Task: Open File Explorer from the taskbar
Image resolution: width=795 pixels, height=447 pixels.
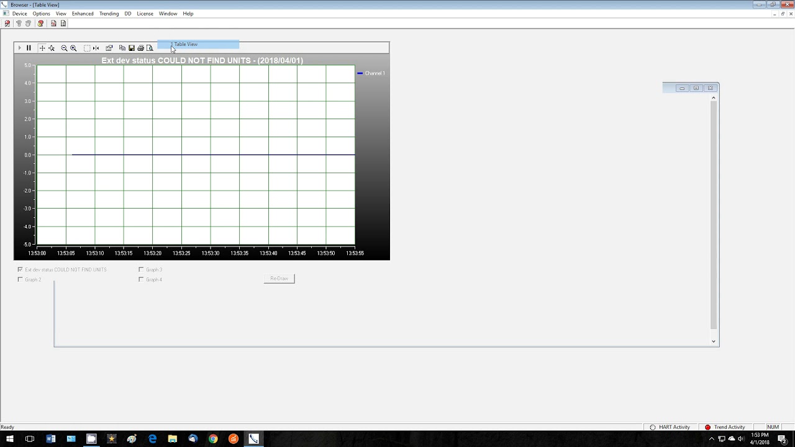Action: 173,439
